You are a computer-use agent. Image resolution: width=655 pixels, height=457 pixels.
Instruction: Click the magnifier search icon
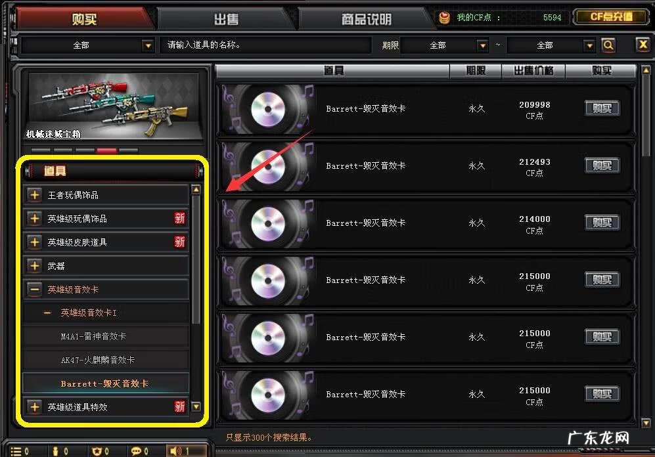(x=608, y=45)
